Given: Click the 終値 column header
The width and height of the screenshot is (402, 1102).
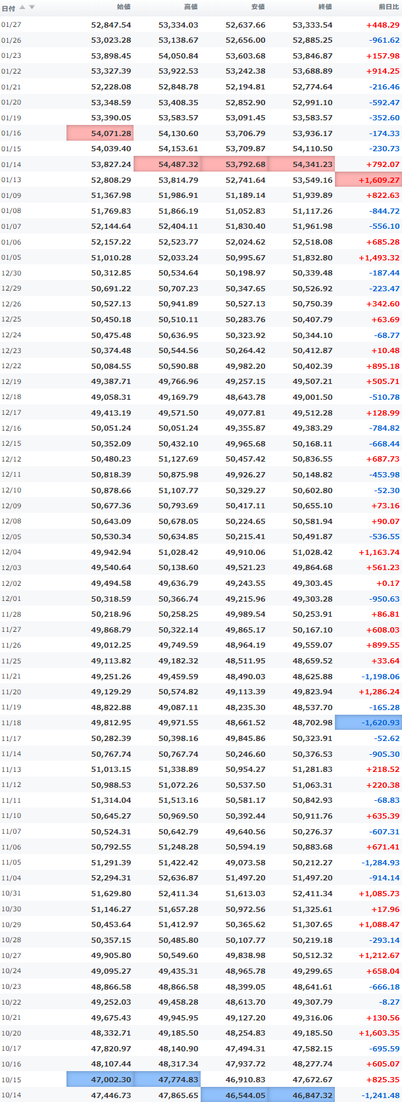Looking at the screenshot, I should point(325,7).
